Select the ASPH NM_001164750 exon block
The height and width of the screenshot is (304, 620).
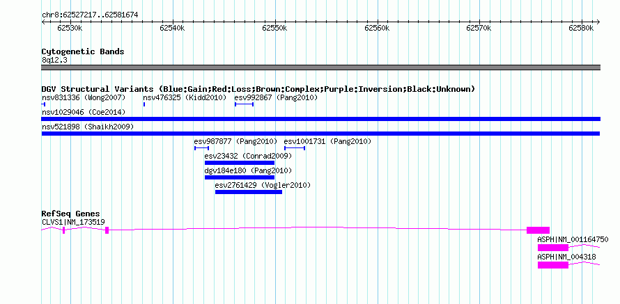click(x=553, y=248)
